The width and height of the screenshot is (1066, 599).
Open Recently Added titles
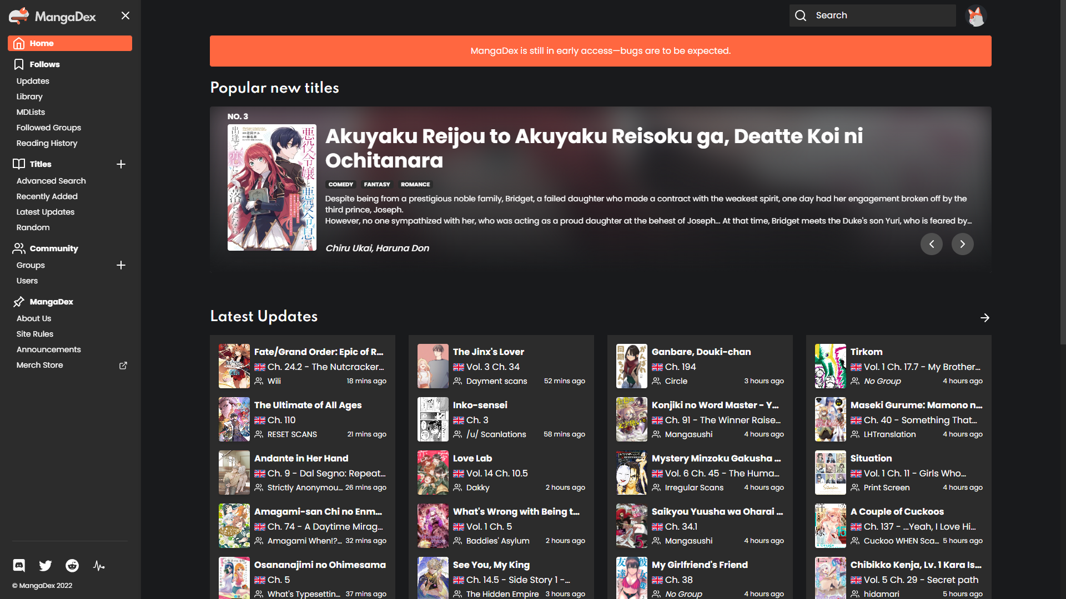pos(47,196)
